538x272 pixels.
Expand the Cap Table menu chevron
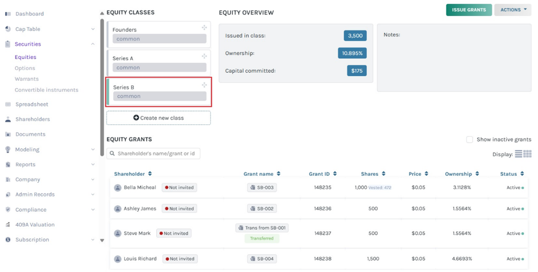[93, 29]
